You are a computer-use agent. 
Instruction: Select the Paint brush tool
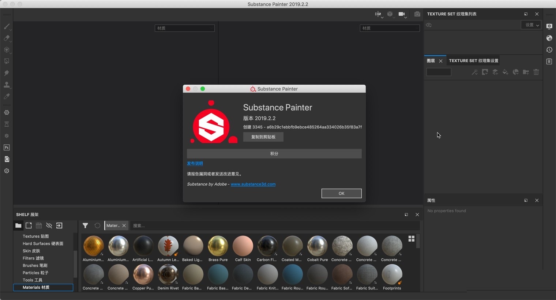(x=7, y=26)
